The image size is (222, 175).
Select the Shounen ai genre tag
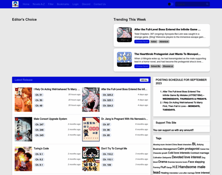(x=168, y=66)
